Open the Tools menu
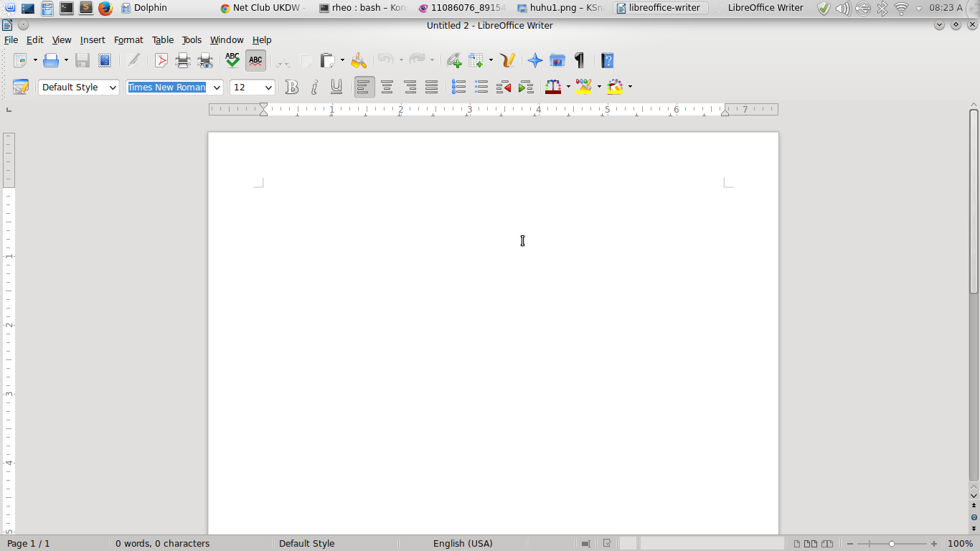Viewport: 980px width, 551px height. coord(192,40)
